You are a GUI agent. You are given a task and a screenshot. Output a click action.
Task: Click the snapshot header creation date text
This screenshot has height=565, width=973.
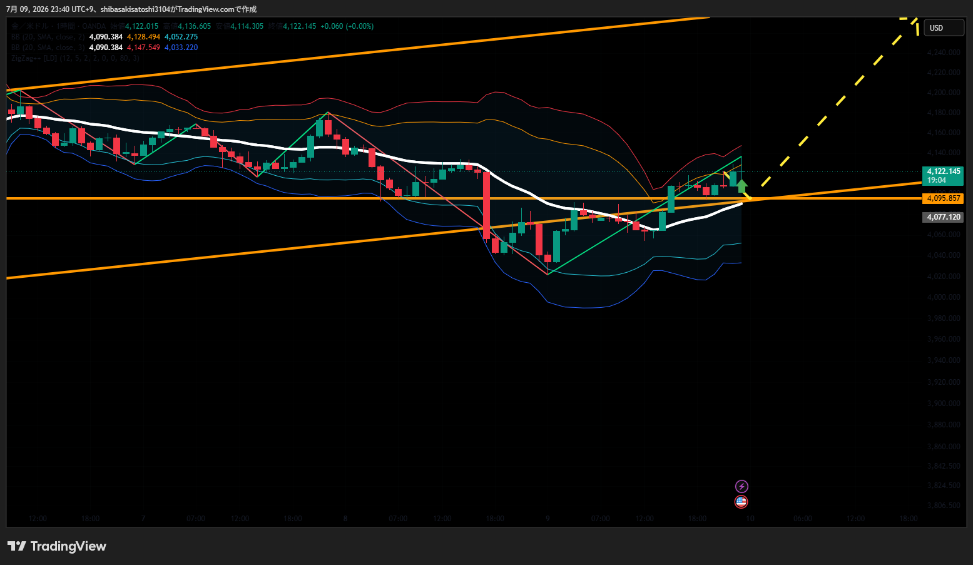click(131, 9)
